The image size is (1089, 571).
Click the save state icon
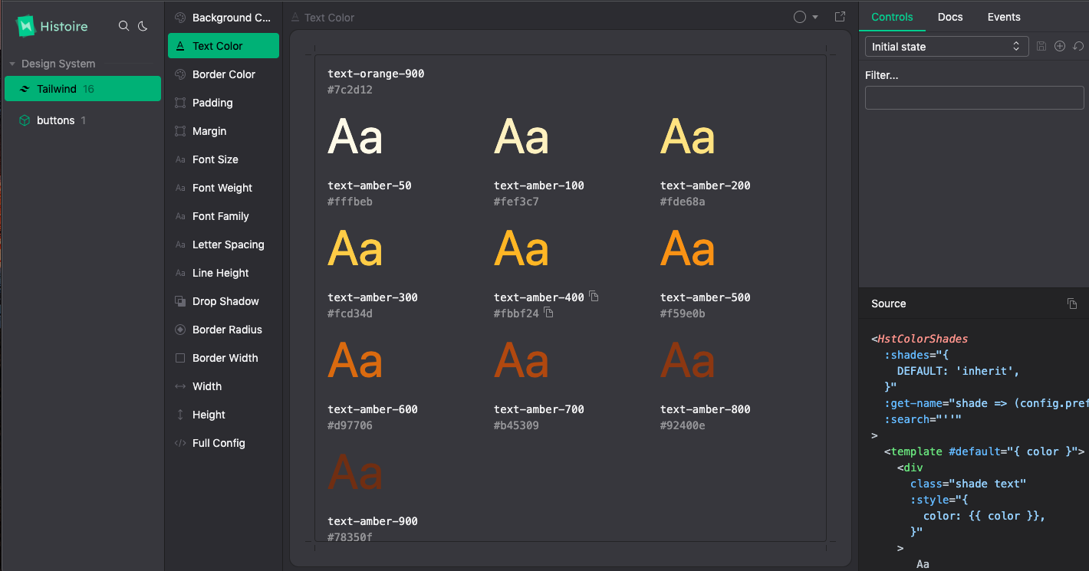pyautogui.click(x=1041, y=47)
